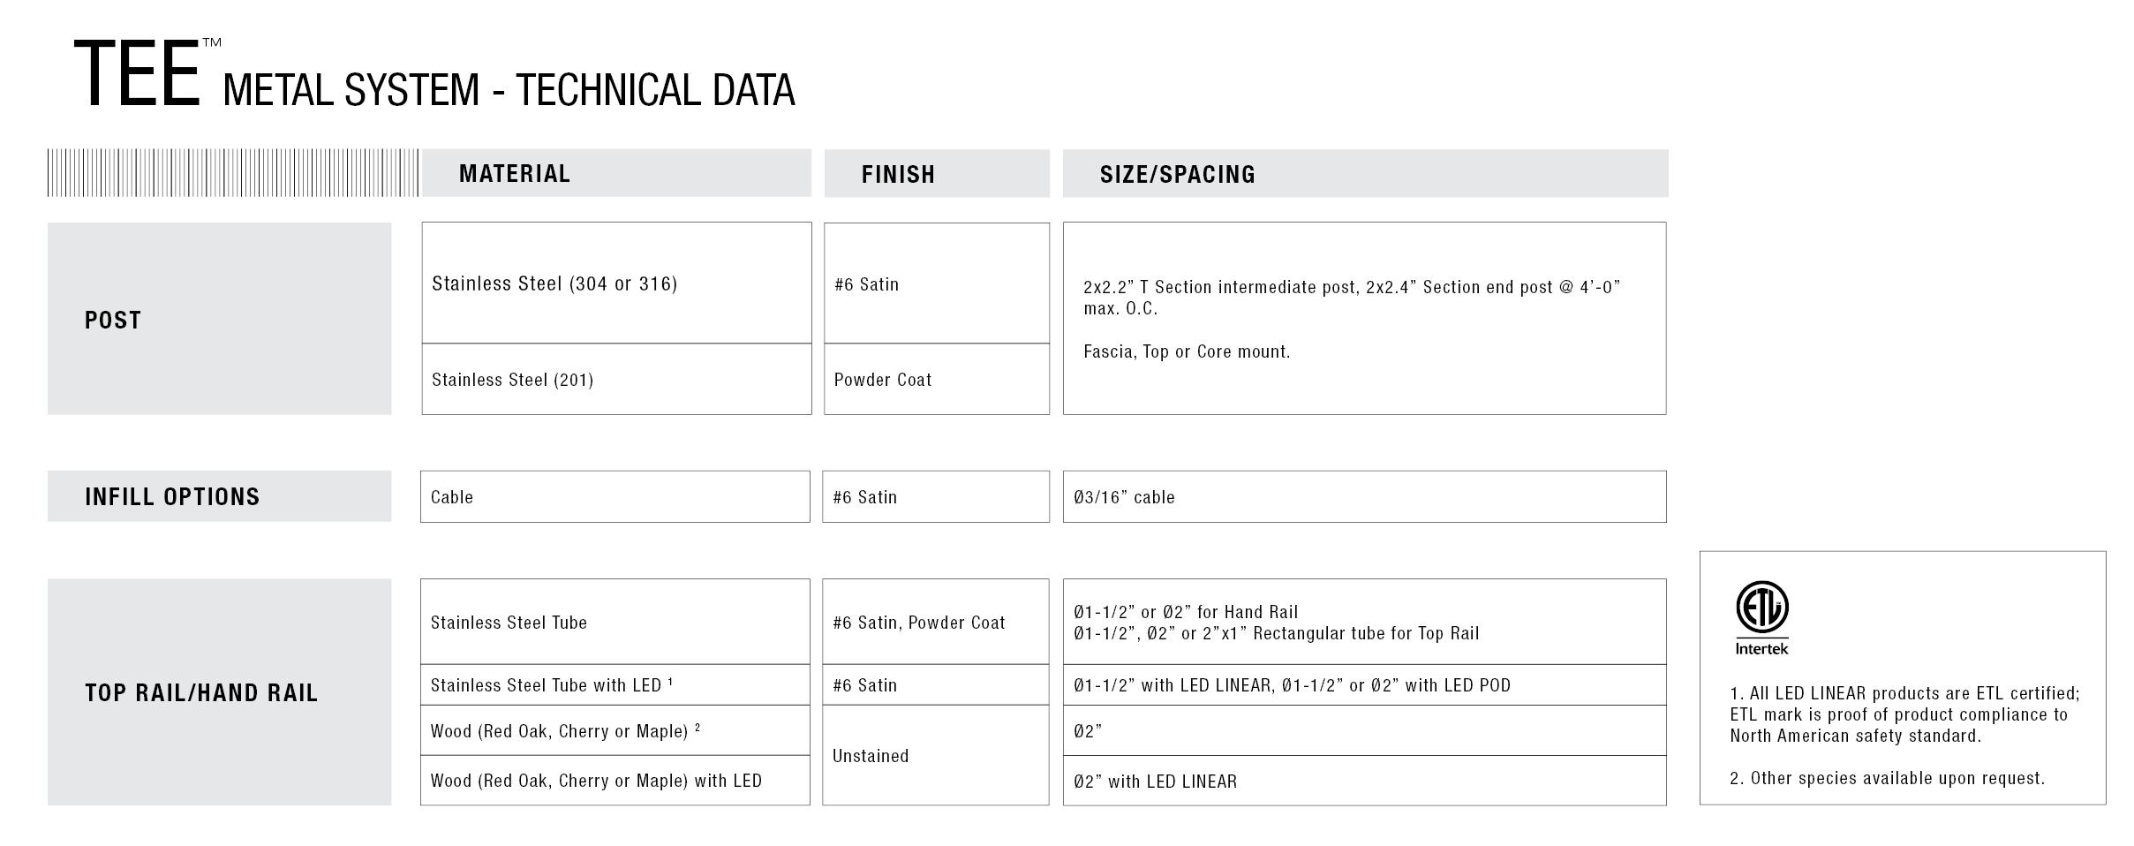Select the Stainless Steel (304 or 316) cell

coord(616,283)
